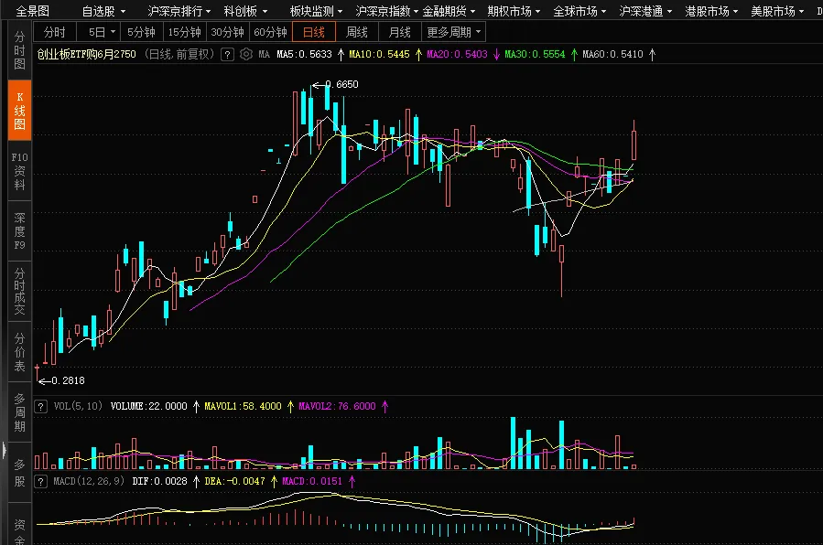Click the MA5:0.5633 value
Screen dimensions: 823x545
coord(304,54)
